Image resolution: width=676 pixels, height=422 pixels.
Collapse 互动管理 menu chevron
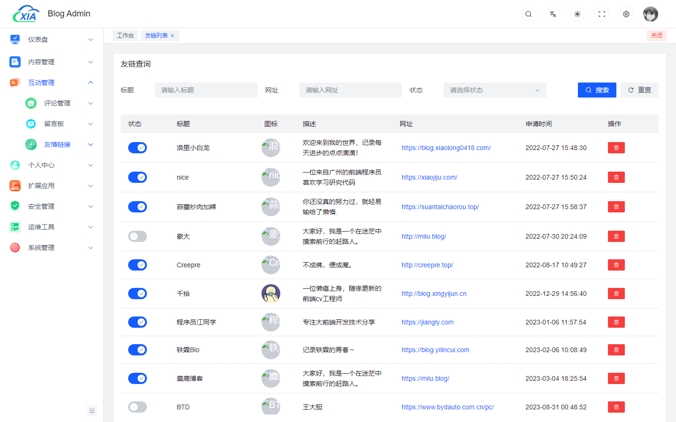coord(91,83)
